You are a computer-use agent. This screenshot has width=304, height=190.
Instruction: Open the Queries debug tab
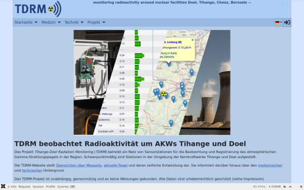tap(66, 186)
